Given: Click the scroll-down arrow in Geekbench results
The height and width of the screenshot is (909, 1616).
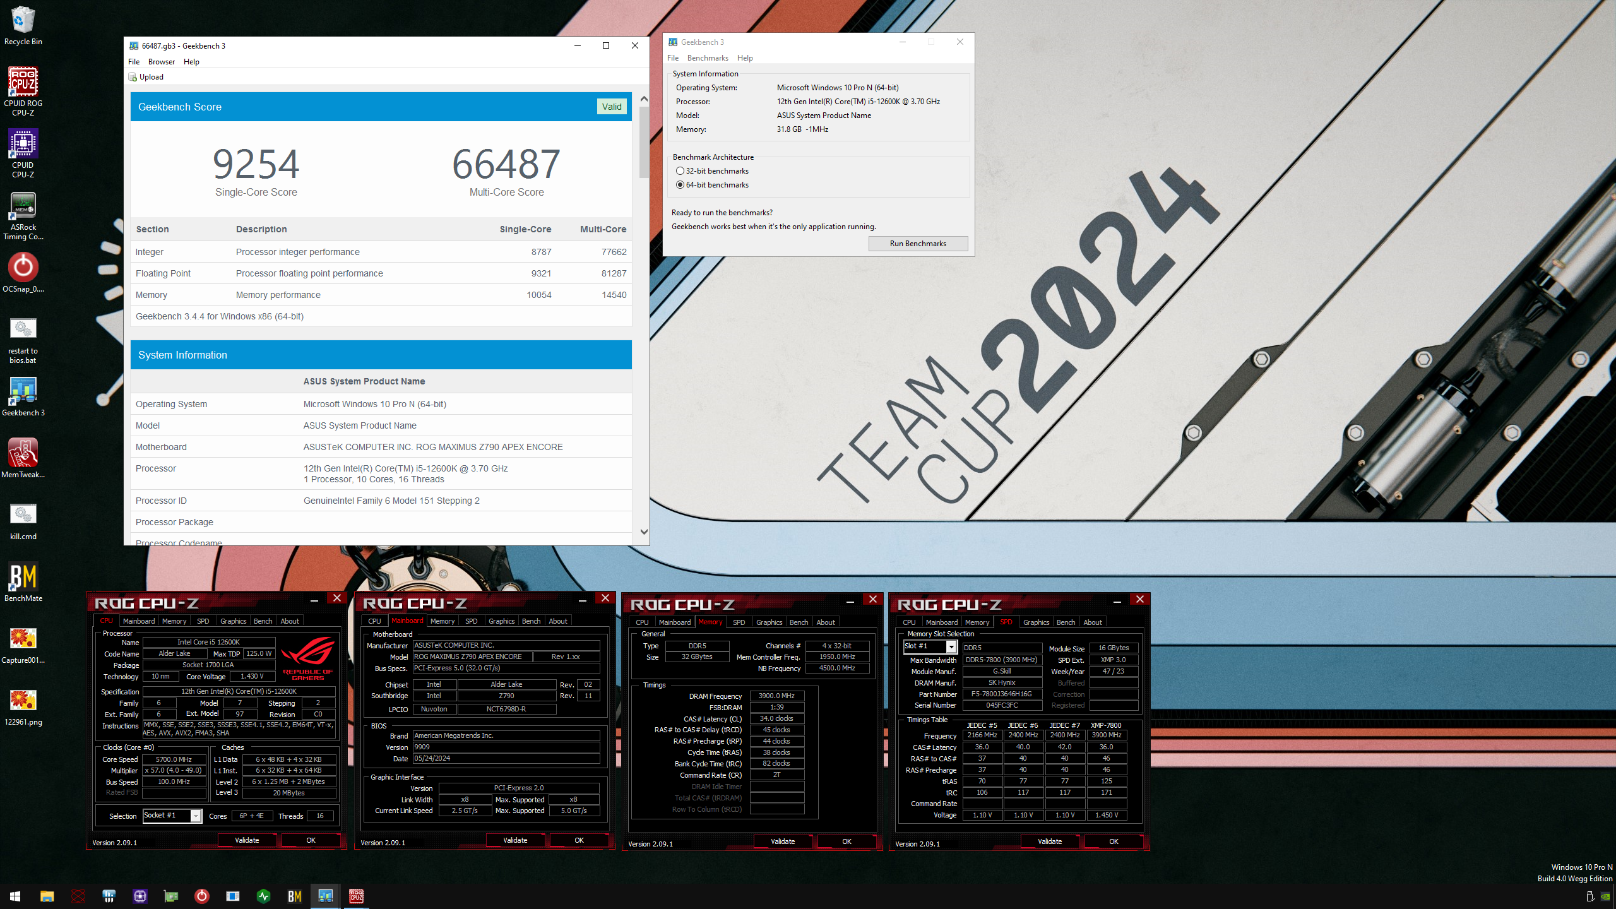Looking at the screenshot, I should coord(644,532).
